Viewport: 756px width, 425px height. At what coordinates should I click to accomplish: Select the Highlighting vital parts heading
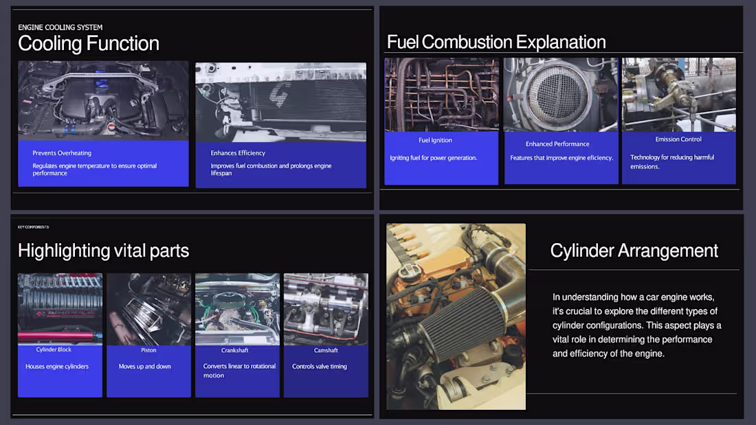point(103,251)
